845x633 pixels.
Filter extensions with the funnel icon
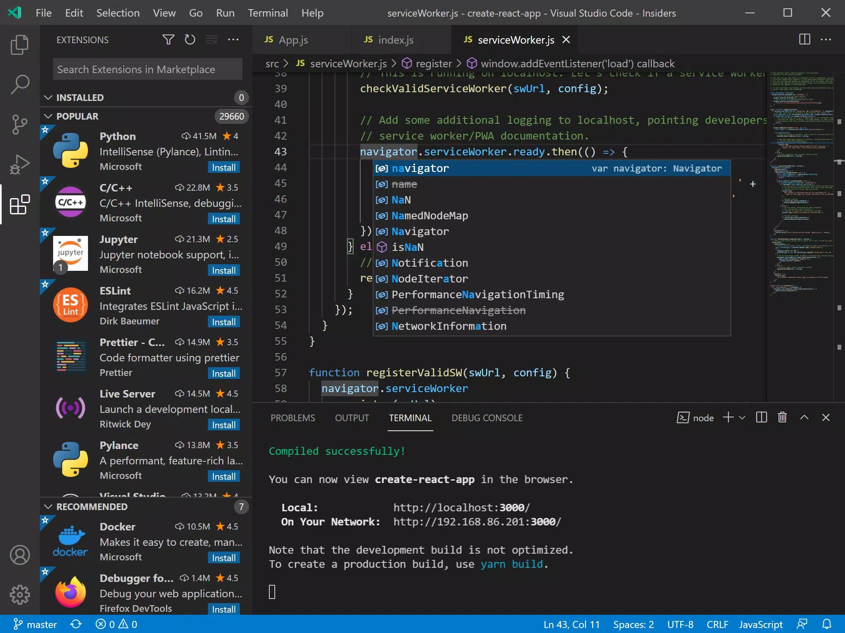(168, 40)
